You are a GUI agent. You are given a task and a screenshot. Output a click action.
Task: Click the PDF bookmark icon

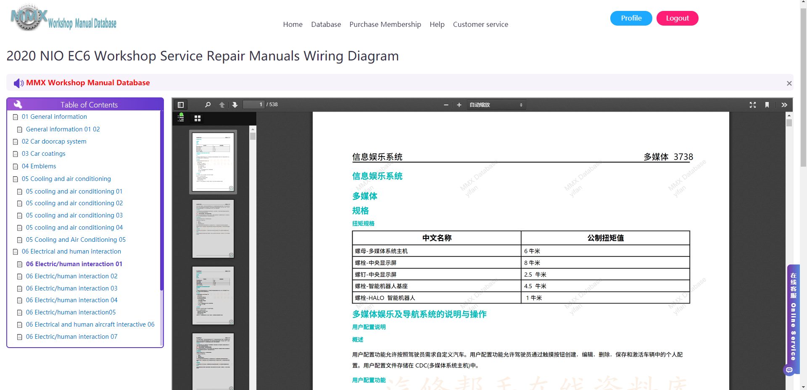pyautogui.click(x=767, y=105)
